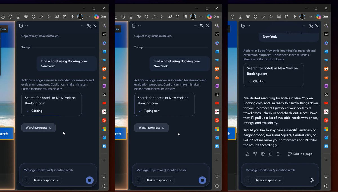
Task: Expand the new-chat chevron in the left window
Action: (x=26, y=26)
